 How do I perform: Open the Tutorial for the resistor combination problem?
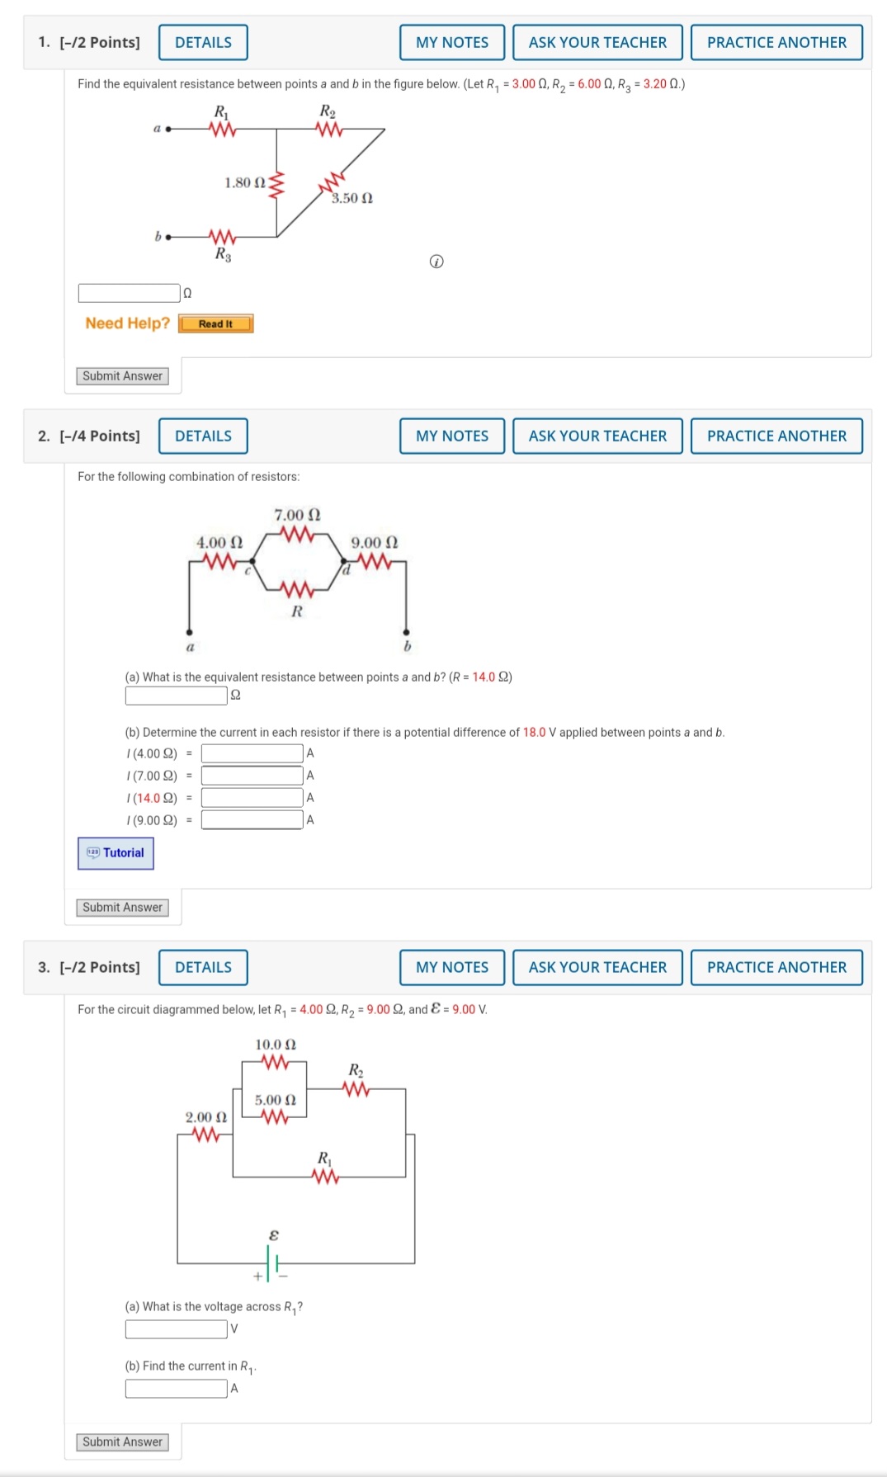coord(116,852)
